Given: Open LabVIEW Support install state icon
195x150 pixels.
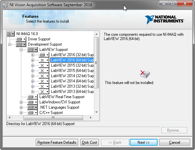Looking at the screenshot, I should (x=32, y=50).
